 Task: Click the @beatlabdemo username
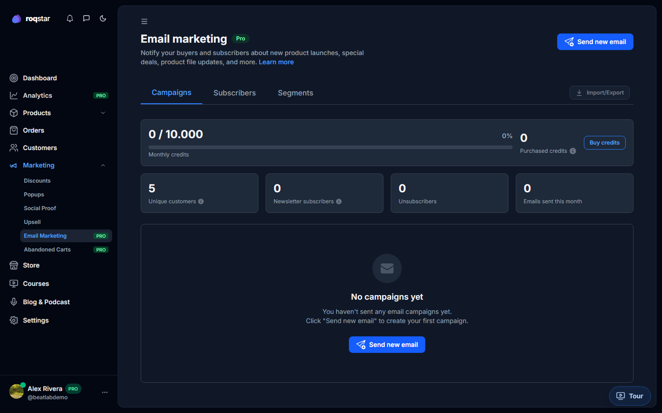pos(47,397)
